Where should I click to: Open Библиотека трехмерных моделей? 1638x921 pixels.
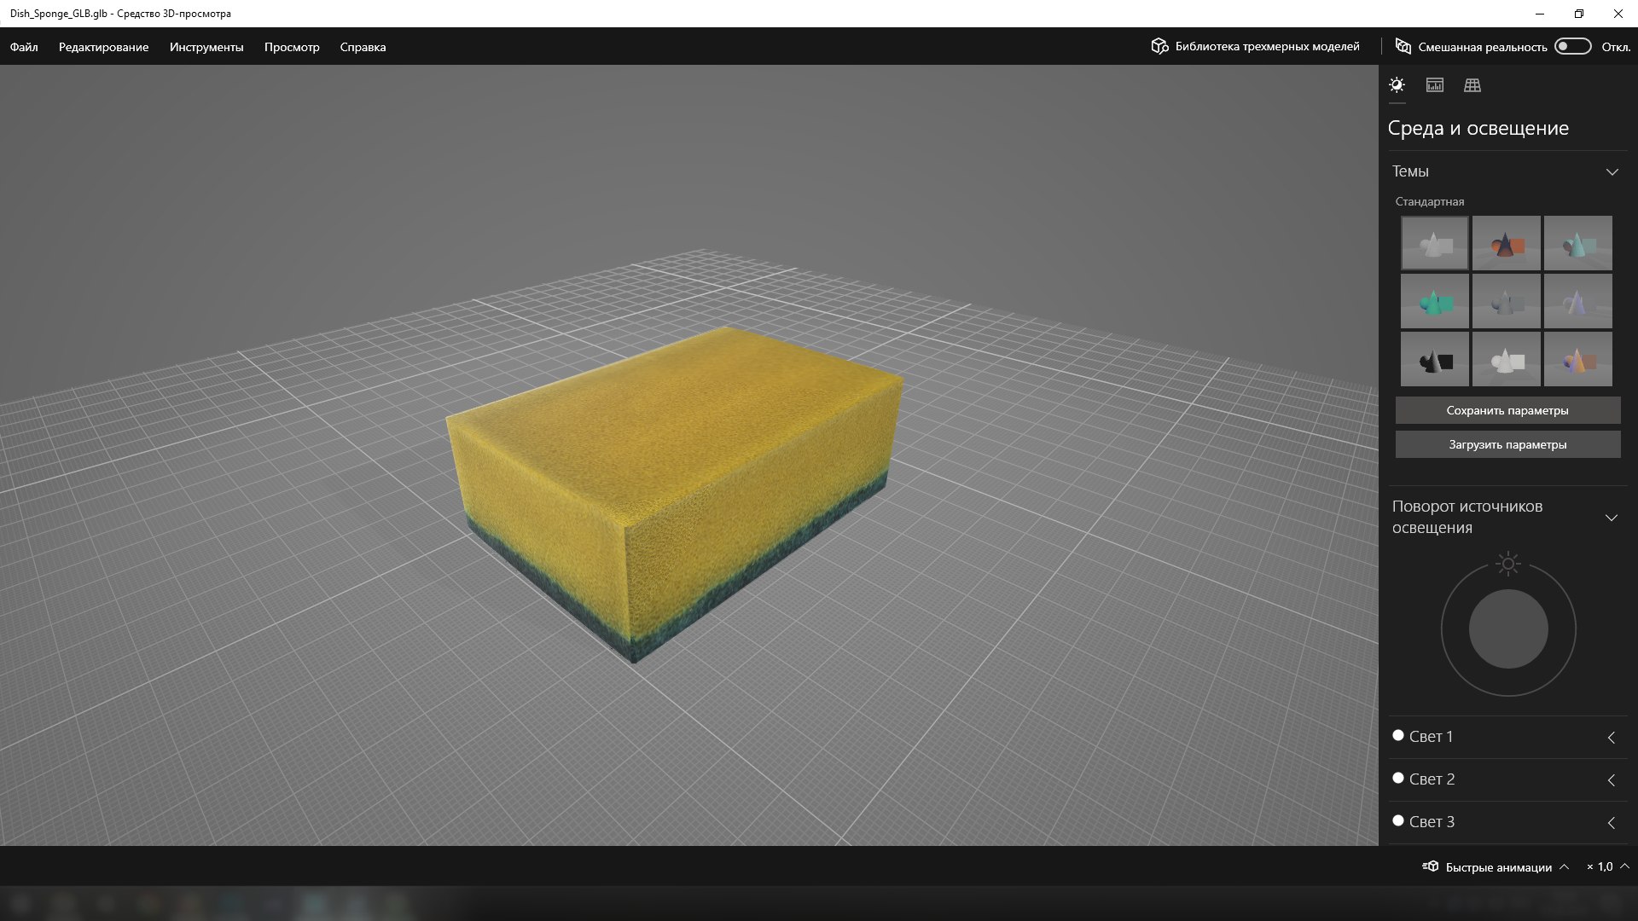[x=1255, y=46]
